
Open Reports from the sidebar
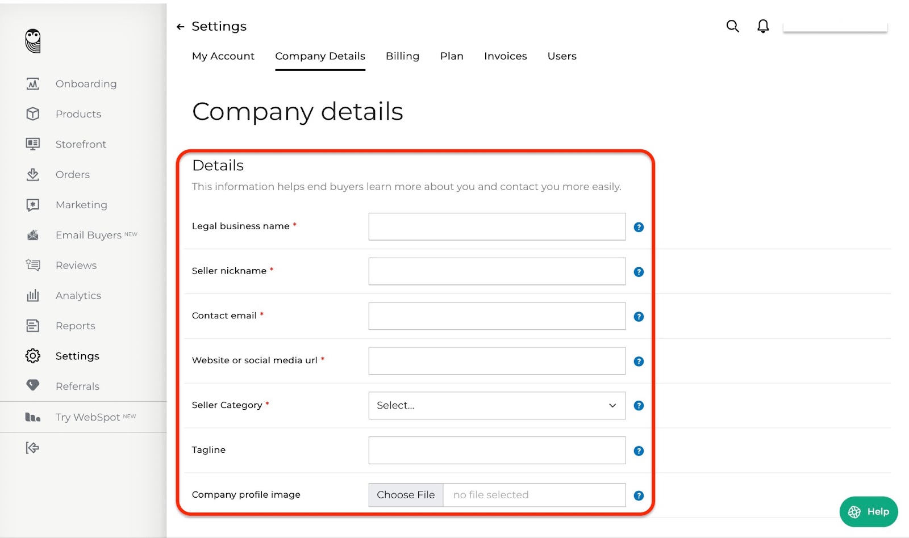(76, 326)
